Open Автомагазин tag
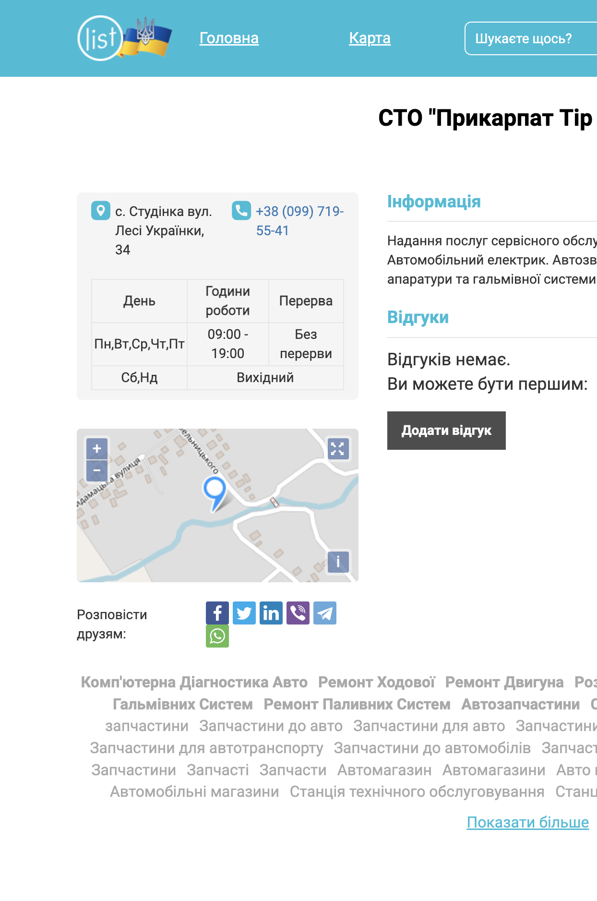 point(384,770)
